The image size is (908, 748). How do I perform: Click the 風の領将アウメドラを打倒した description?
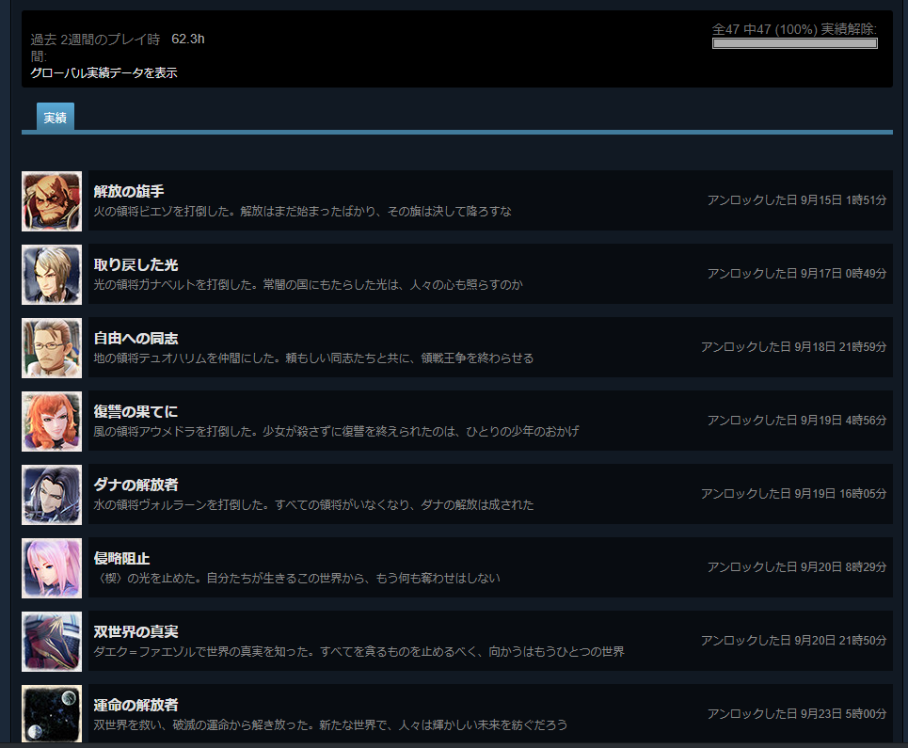point(336,432)
